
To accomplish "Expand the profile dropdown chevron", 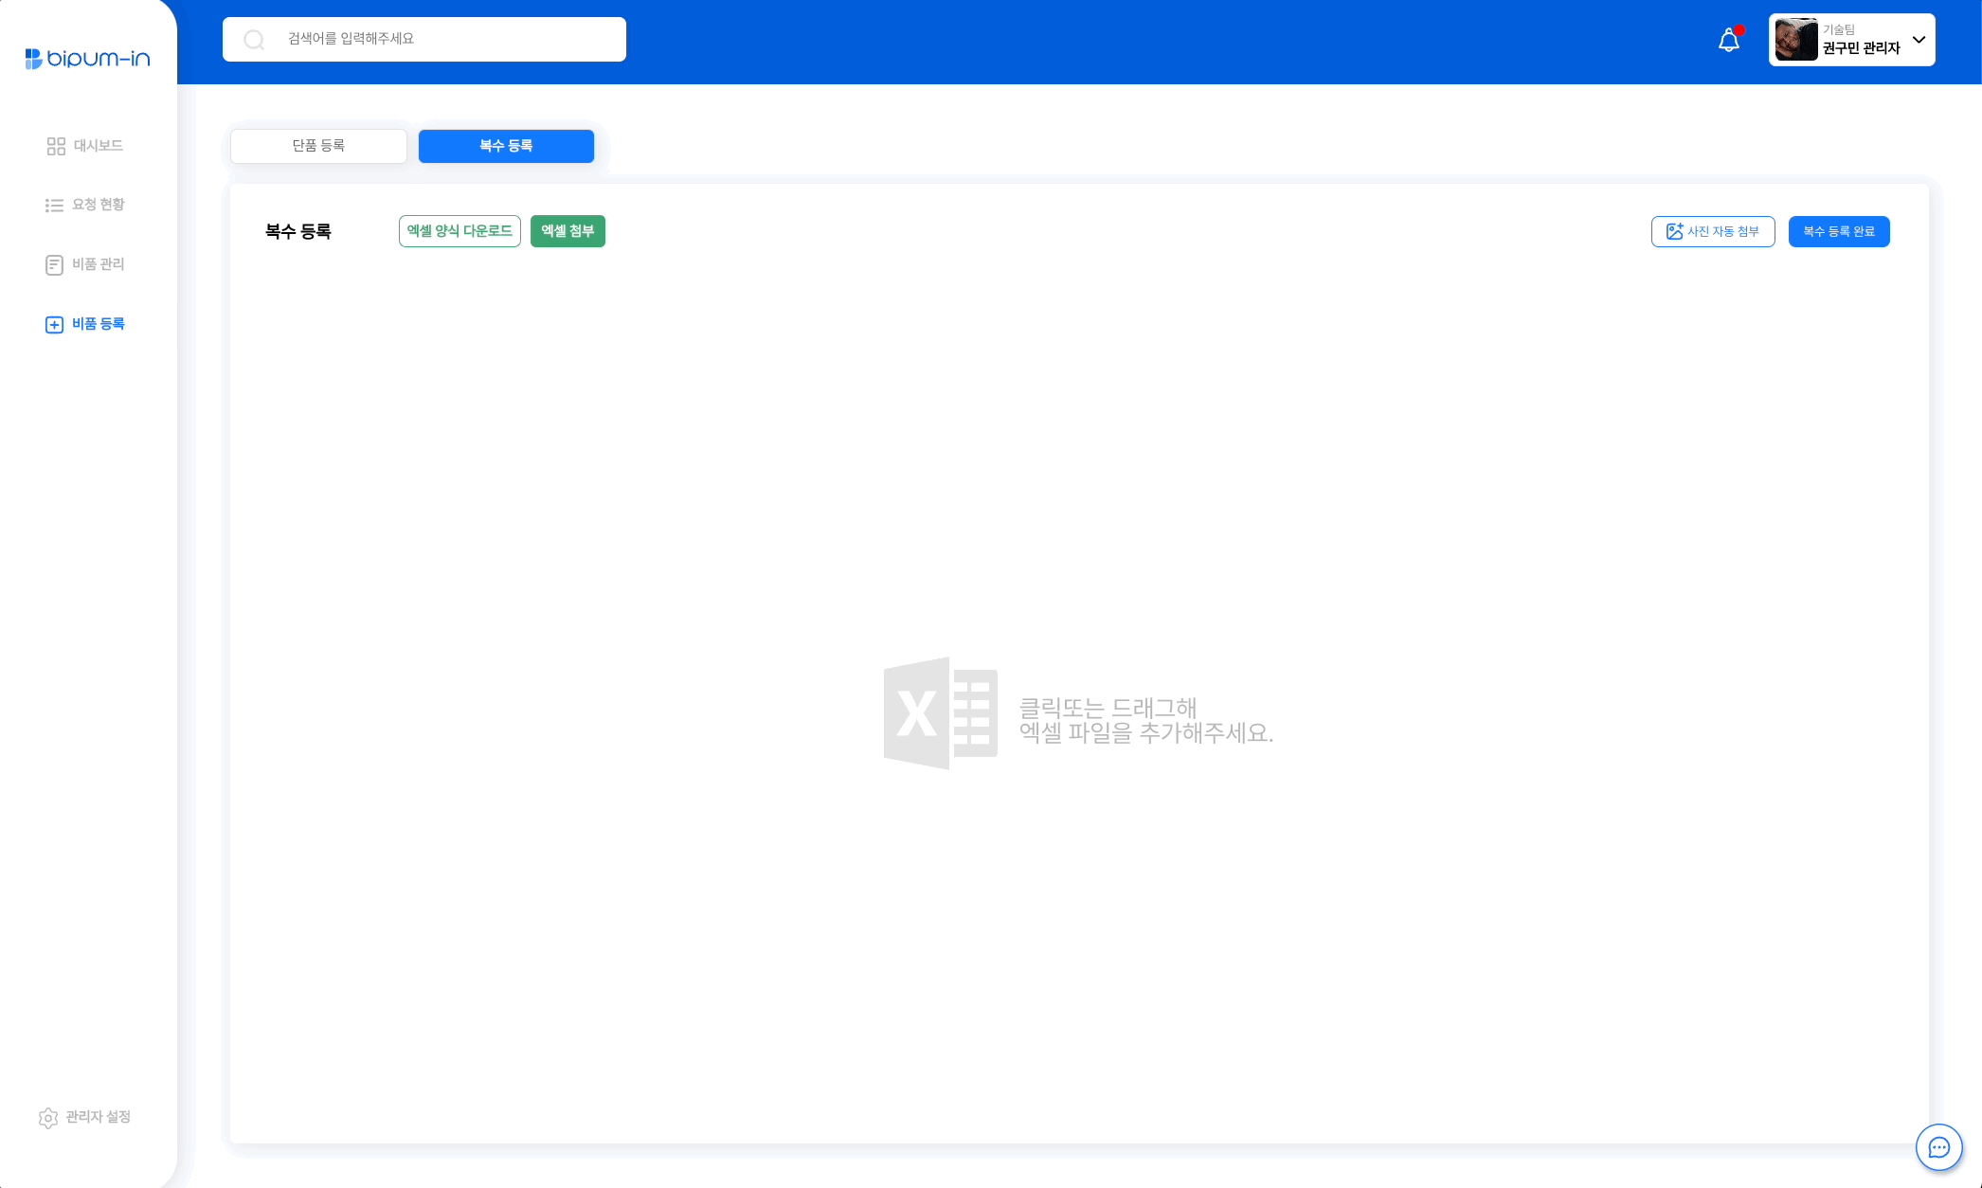I will 1919,40.
